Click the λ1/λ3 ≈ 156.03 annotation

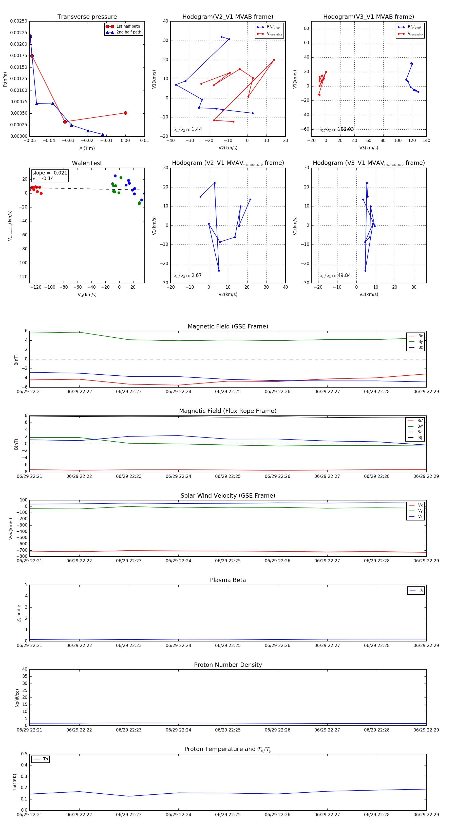(337, 129)
